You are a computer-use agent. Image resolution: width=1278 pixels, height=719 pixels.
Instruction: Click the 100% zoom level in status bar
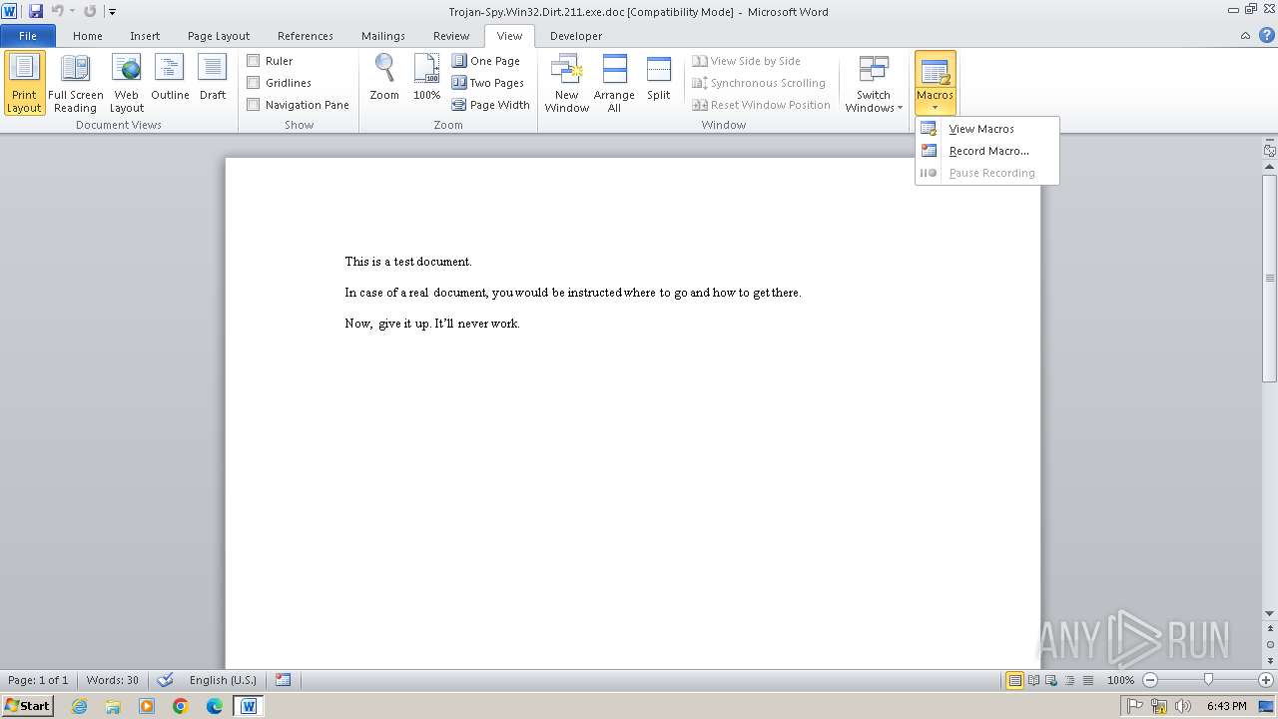[1120, 680]
